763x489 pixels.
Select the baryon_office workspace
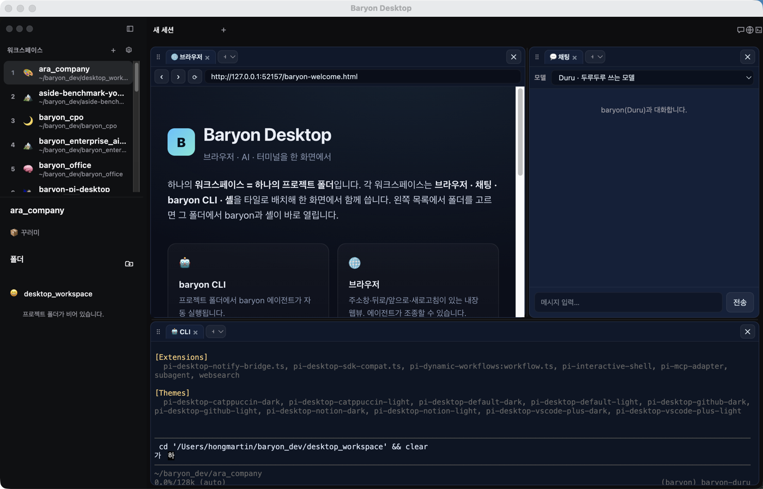[69, 169]
